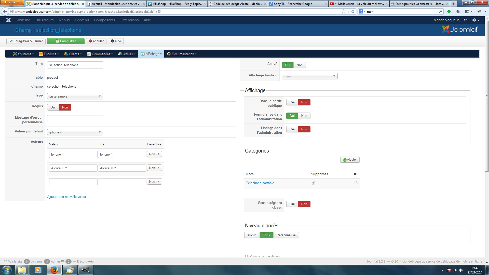Click the Firefox icon in Windows taskbar
This screenshot has height=275, width=489.
54,270
